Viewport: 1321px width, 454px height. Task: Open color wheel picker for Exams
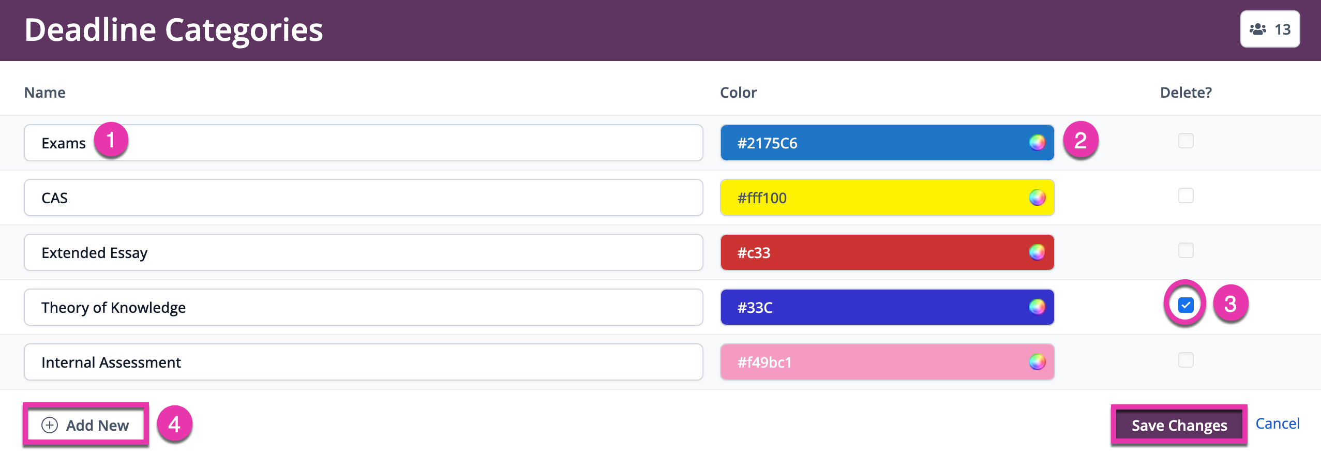pyautogui.click(x=1037, y=142)
